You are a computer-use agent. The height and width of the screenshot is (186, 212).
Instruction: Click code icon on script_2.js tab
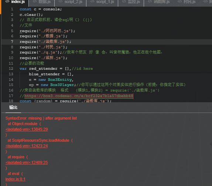pos(61,1)
